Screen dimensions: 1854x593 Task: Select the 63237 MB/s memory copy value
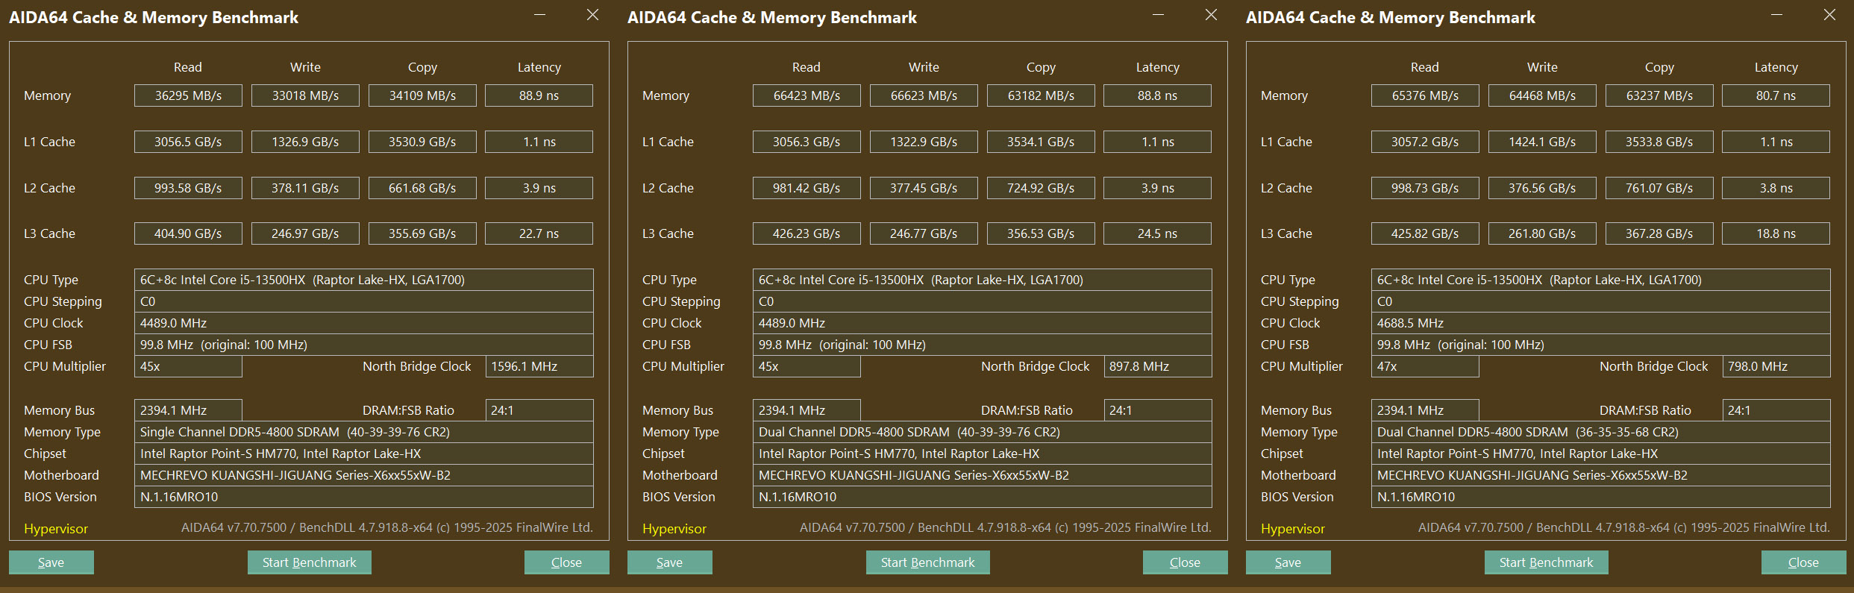tap(1659, 95)
